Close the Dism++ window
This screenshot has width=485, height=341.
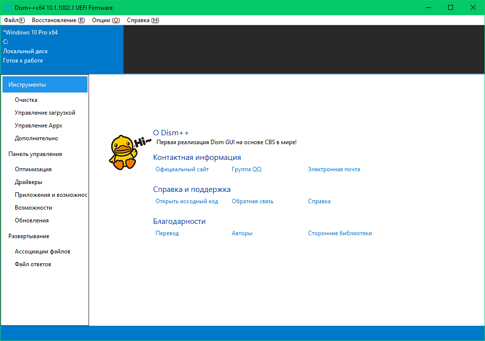click(x=473, y=7)
